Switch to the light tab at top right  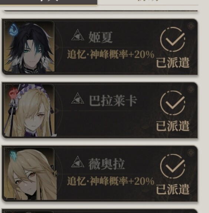pos(148,2)
